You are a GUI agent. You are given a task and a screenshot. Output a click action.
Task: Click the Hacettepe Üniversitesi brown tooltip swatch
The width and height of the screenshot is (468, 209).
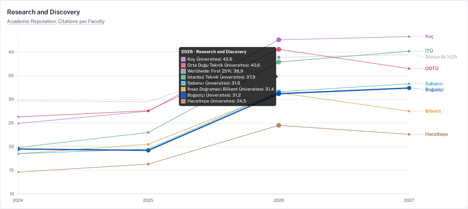point(183,101)
